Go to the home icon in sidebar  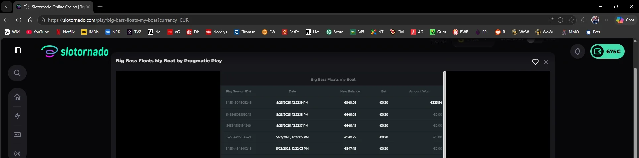pos(17,97)
